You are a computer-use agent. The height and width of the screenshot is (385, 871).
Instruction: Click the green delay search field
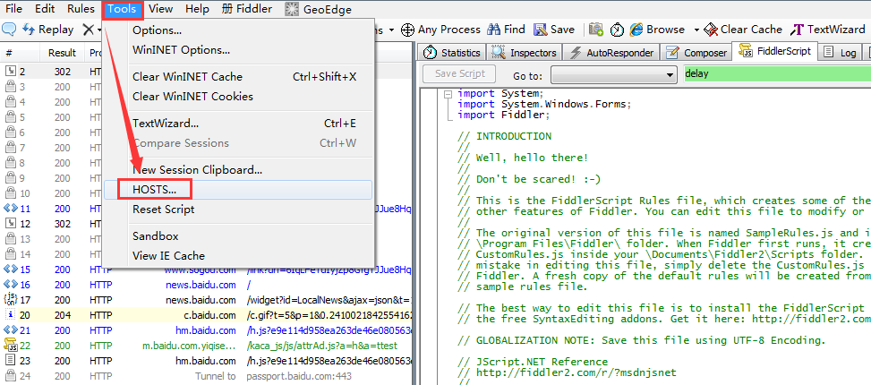777,73
